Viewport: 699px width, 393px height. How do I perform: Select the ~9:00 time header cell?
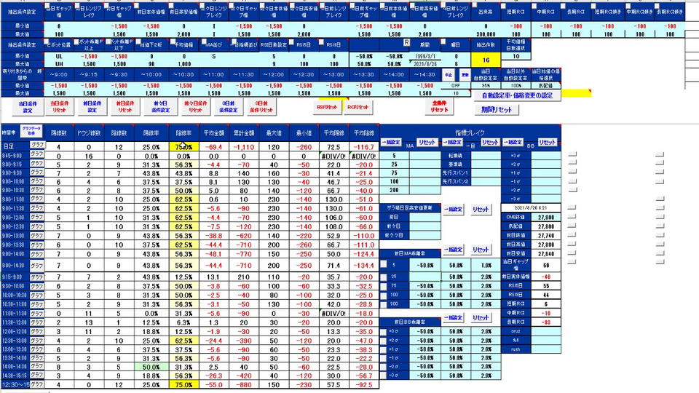(59, 74)
